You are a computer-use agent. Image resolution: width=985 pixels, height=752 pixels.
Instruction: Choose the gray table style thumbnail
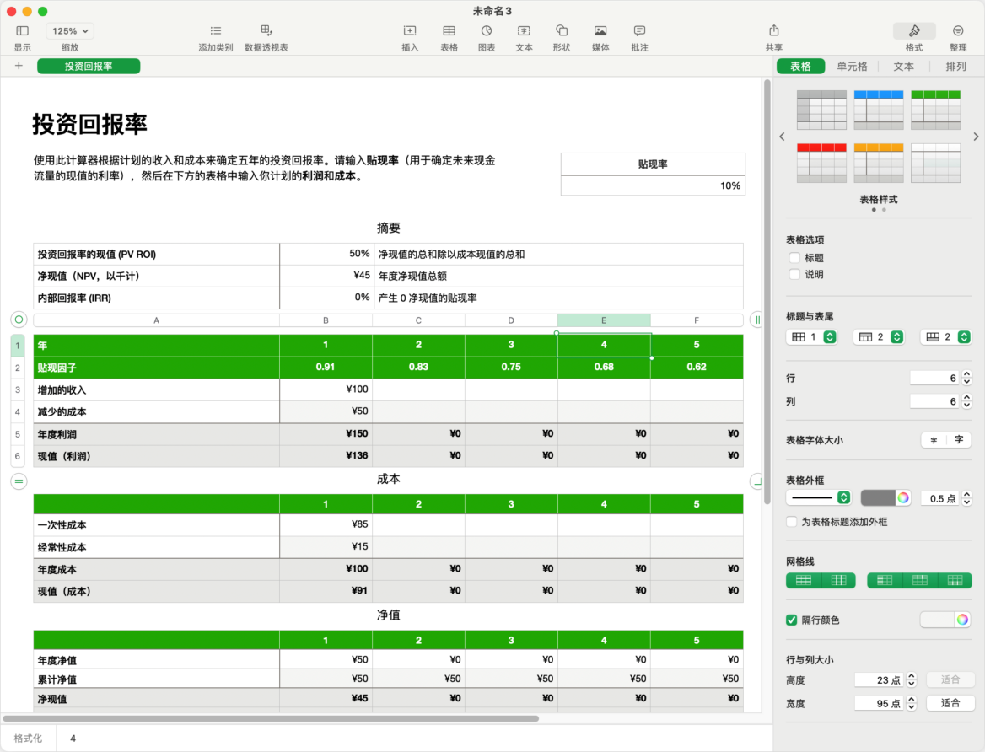point(821,110)
